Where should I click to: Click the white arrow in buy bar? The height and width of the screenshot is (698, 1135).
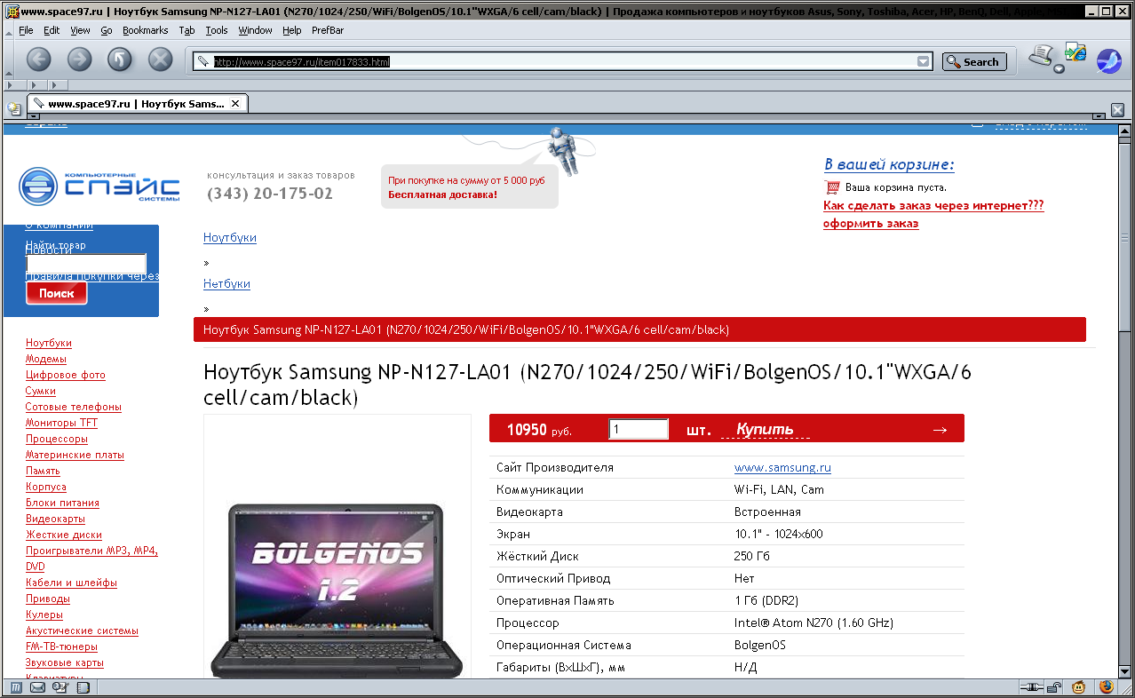940,430
